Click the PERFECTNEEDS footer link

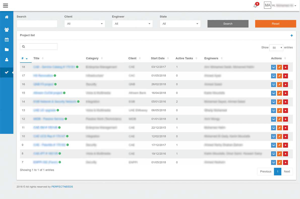[62, 187]
